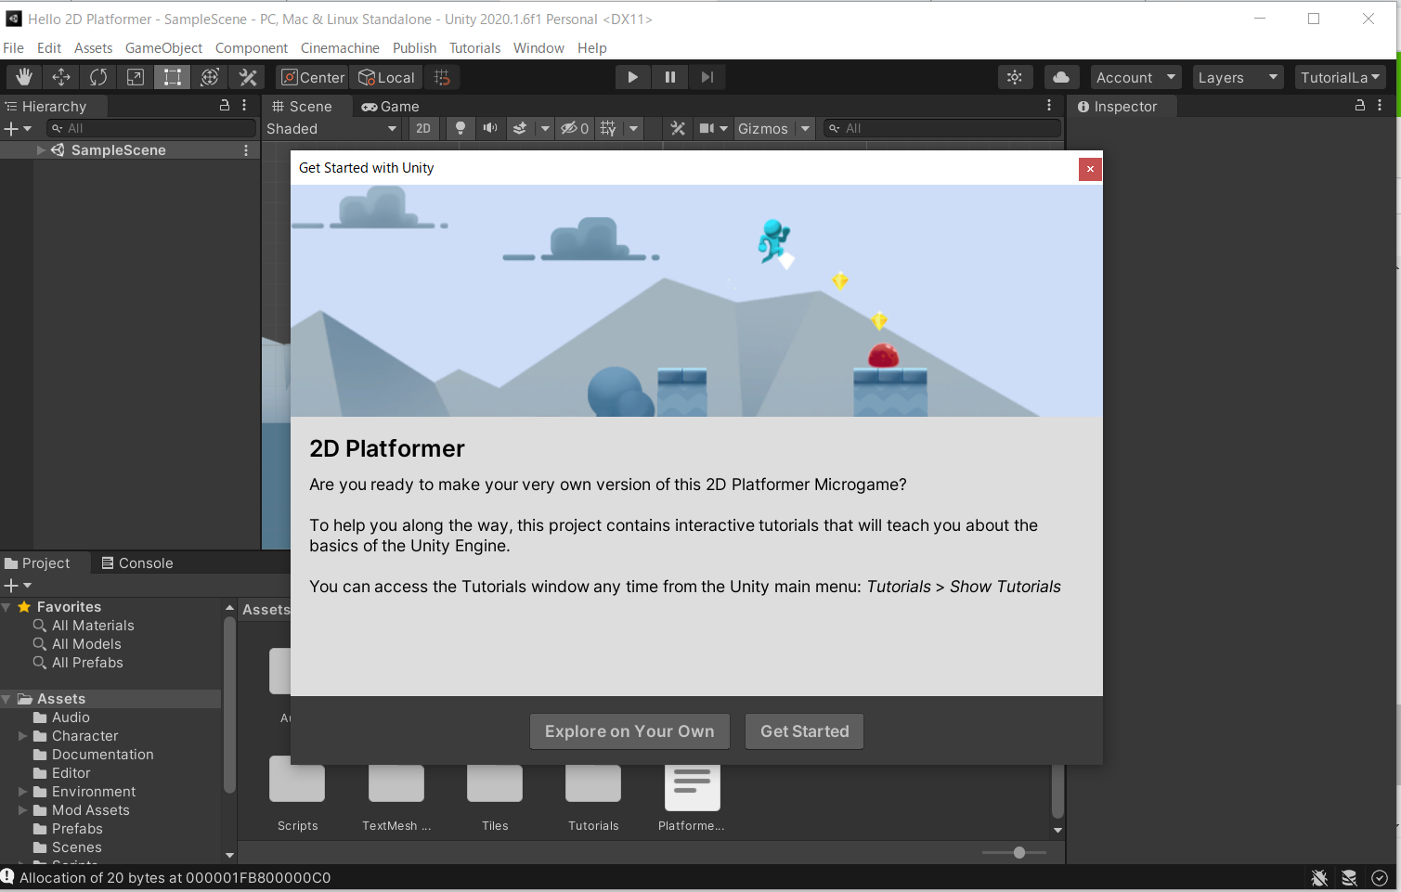
Task: Switch transform orientation from Local
Action: click(386, 77)
